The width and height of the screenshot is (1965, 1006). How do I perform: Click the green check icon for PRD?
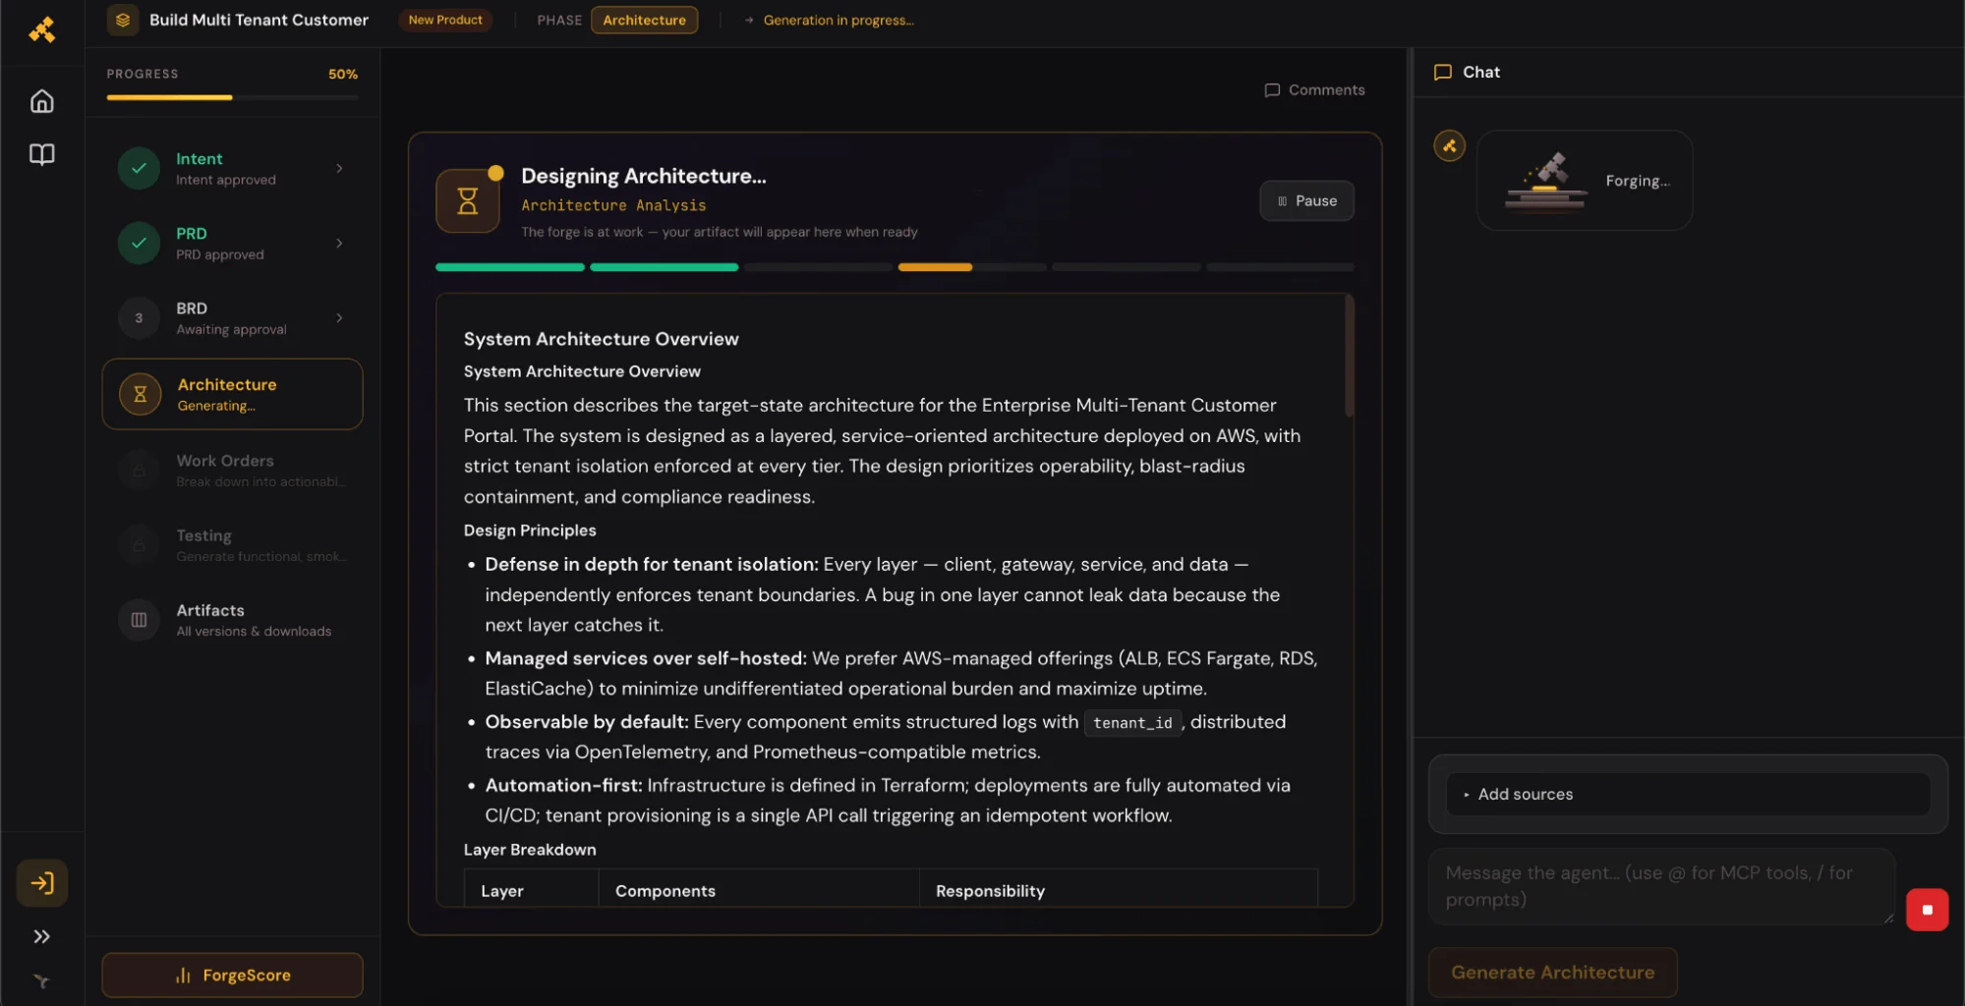pos(139,243)
